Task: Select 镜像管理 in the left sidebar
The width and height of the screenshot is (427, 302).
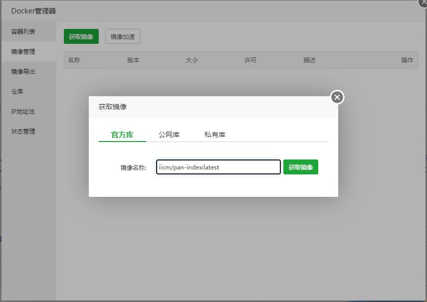Action: point(23,52)
